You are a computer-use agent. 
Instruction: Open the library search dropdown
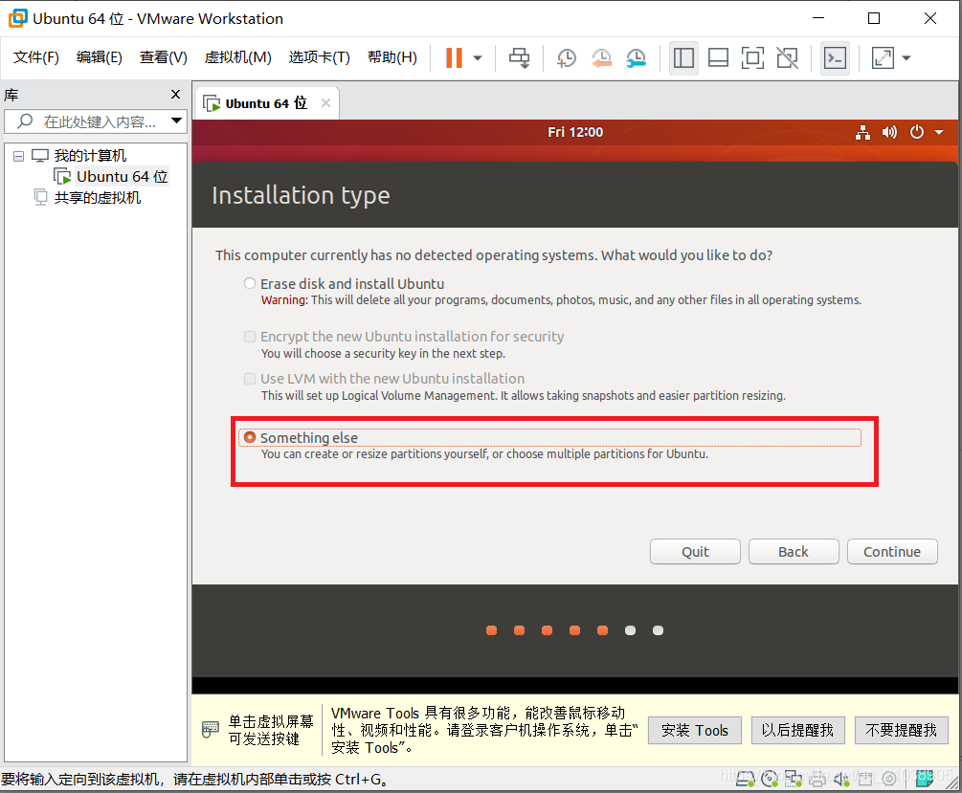[176, 121]
